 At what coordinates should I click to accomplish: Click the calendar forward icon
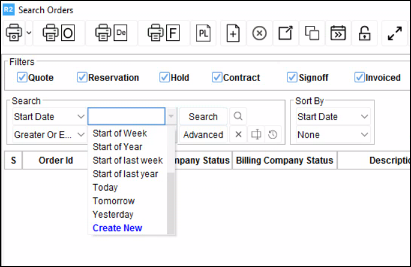point(338,34)
